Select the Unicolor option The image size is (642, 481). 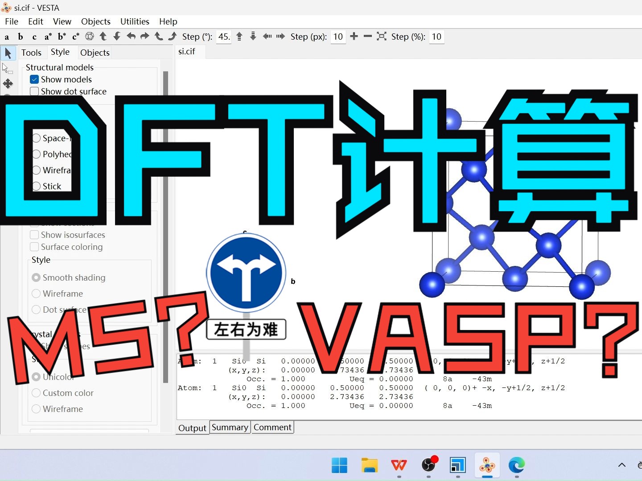click(36, 377)
